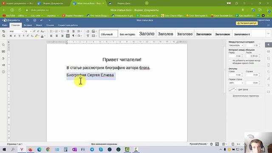Screen dimensions: 272x153
Task: Click the Слева indent input field
Action: (x=236, y=75)
